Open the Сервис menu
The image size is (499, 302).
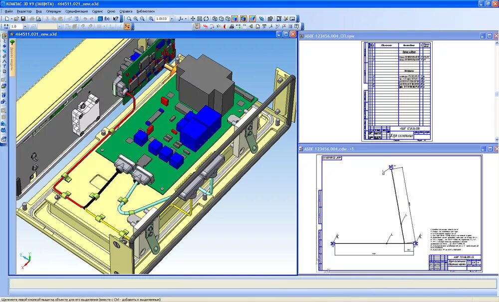point(97,11)
